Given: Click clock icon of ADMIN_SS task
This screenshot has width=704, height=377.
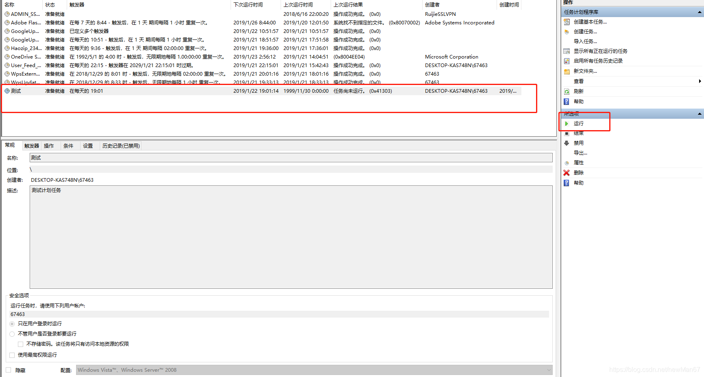Looking at the screenshot, I should (x=7, y=14).
